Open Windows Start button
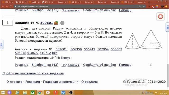 point(3,93)
